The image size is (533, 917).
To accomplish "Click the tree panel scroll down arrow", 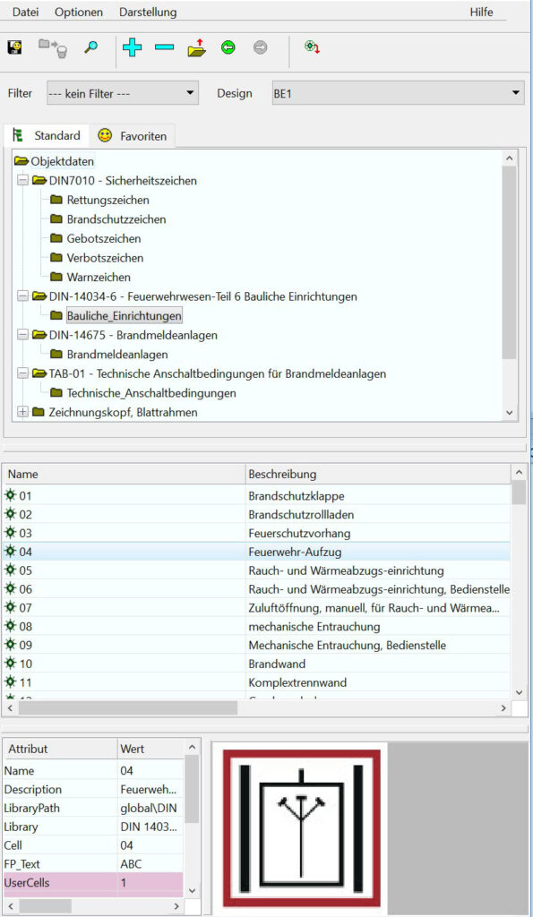I will coord(509,412).
